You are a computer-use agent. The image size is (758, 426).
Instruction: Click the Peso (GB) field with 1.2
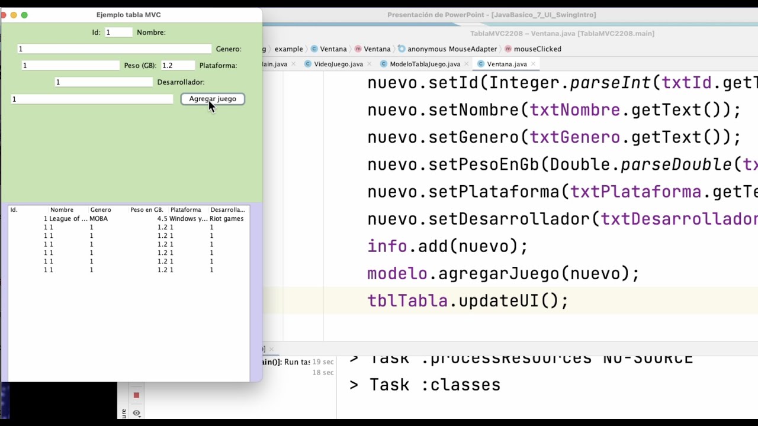point(178,66)
